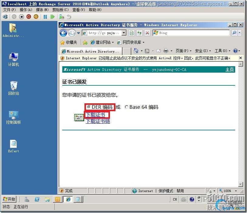This screenshot has height=213, width=247.
Task: Open the 页面(P) Page menu
Action: point(184,51)
